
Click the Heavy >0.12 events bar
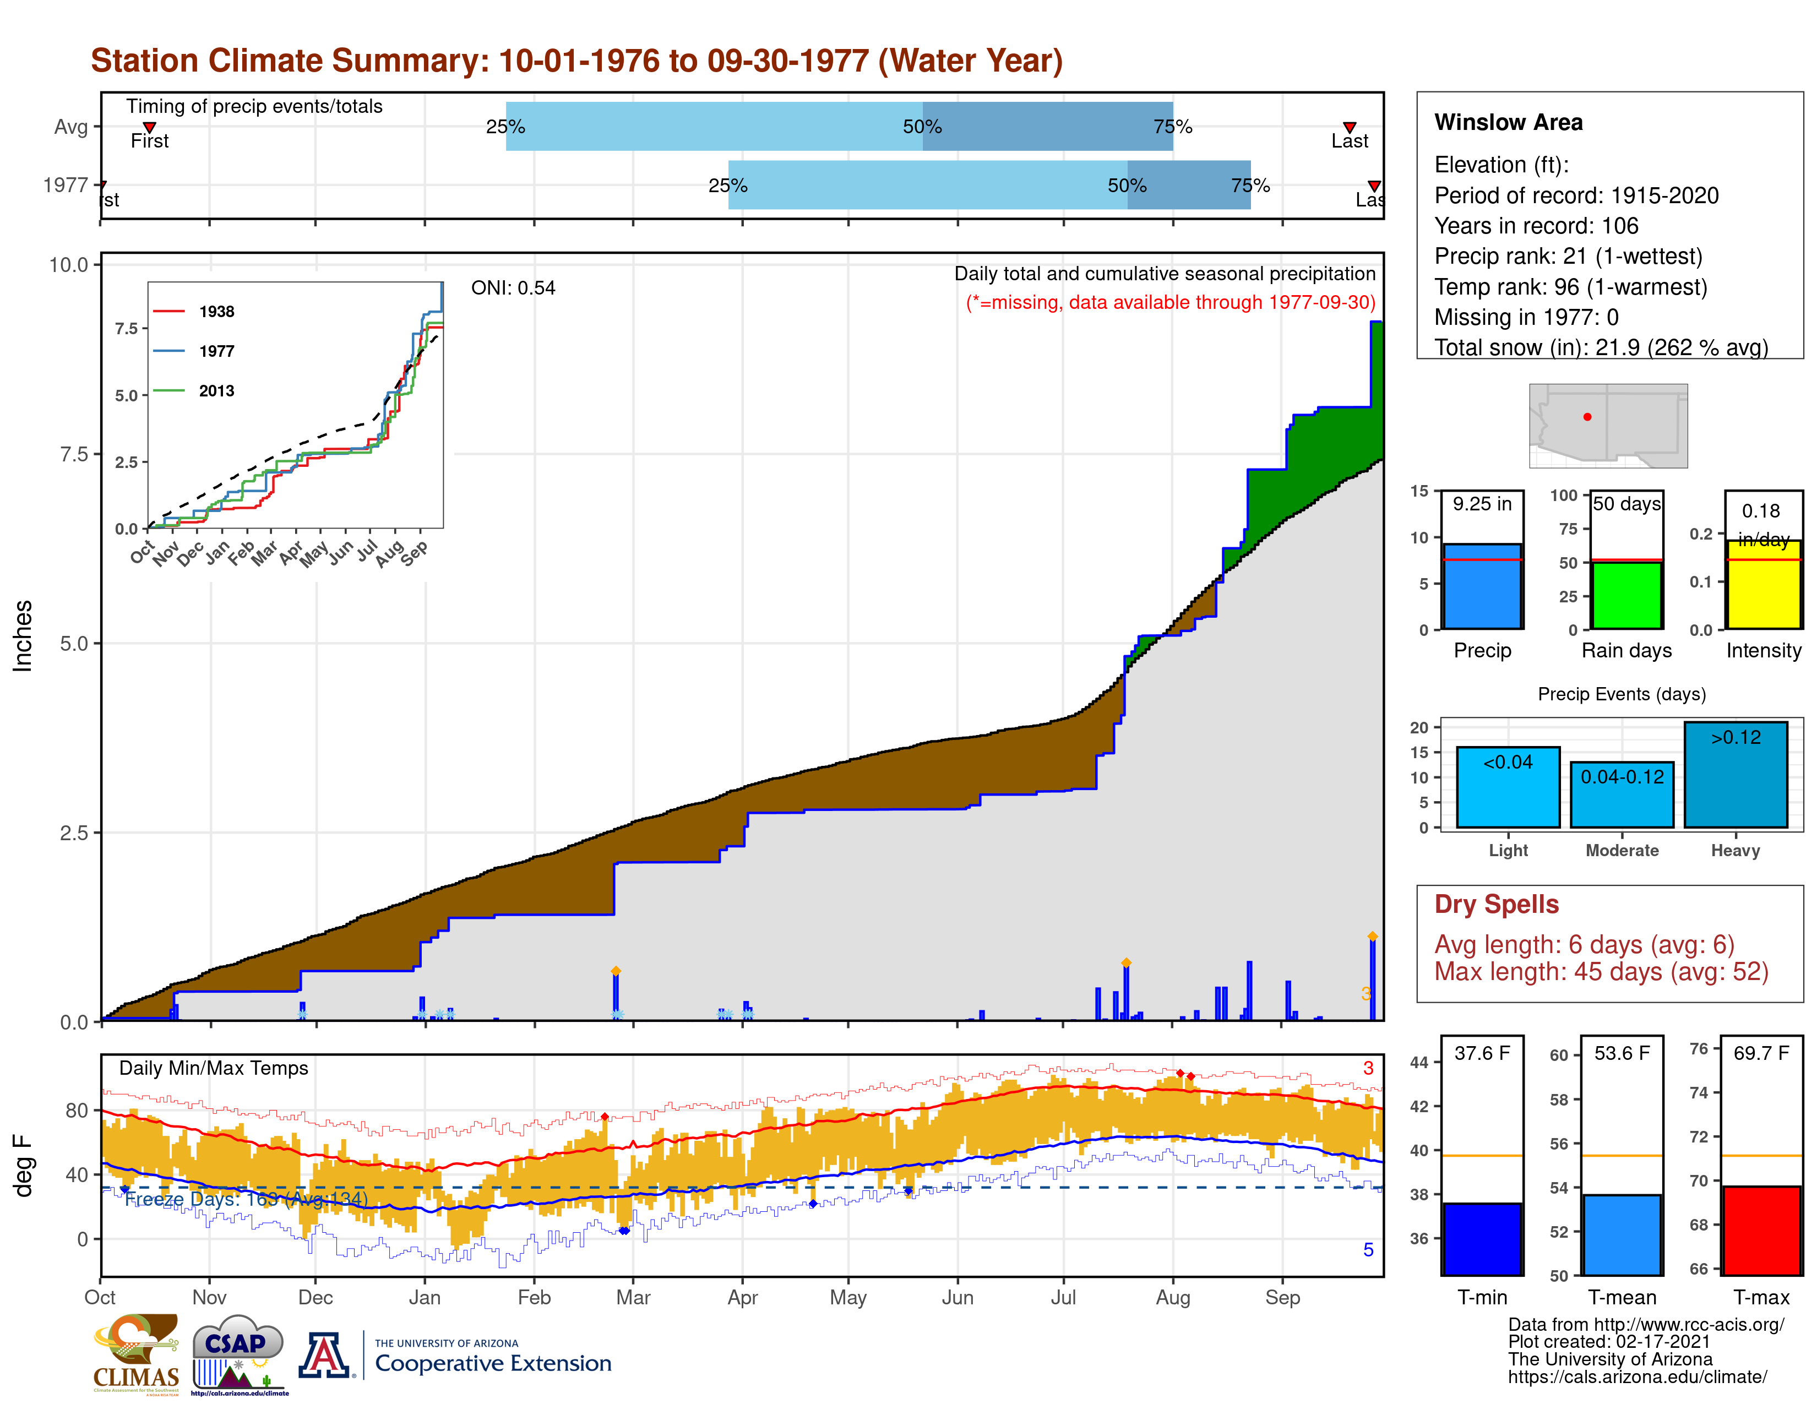click(x=1736, y=774)
